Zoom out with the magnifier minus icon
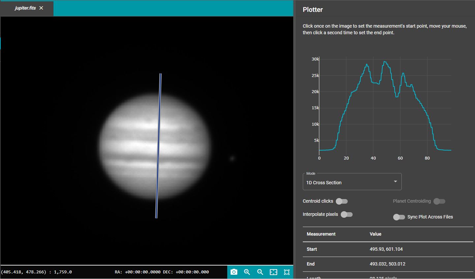 (x=260, y=272)
